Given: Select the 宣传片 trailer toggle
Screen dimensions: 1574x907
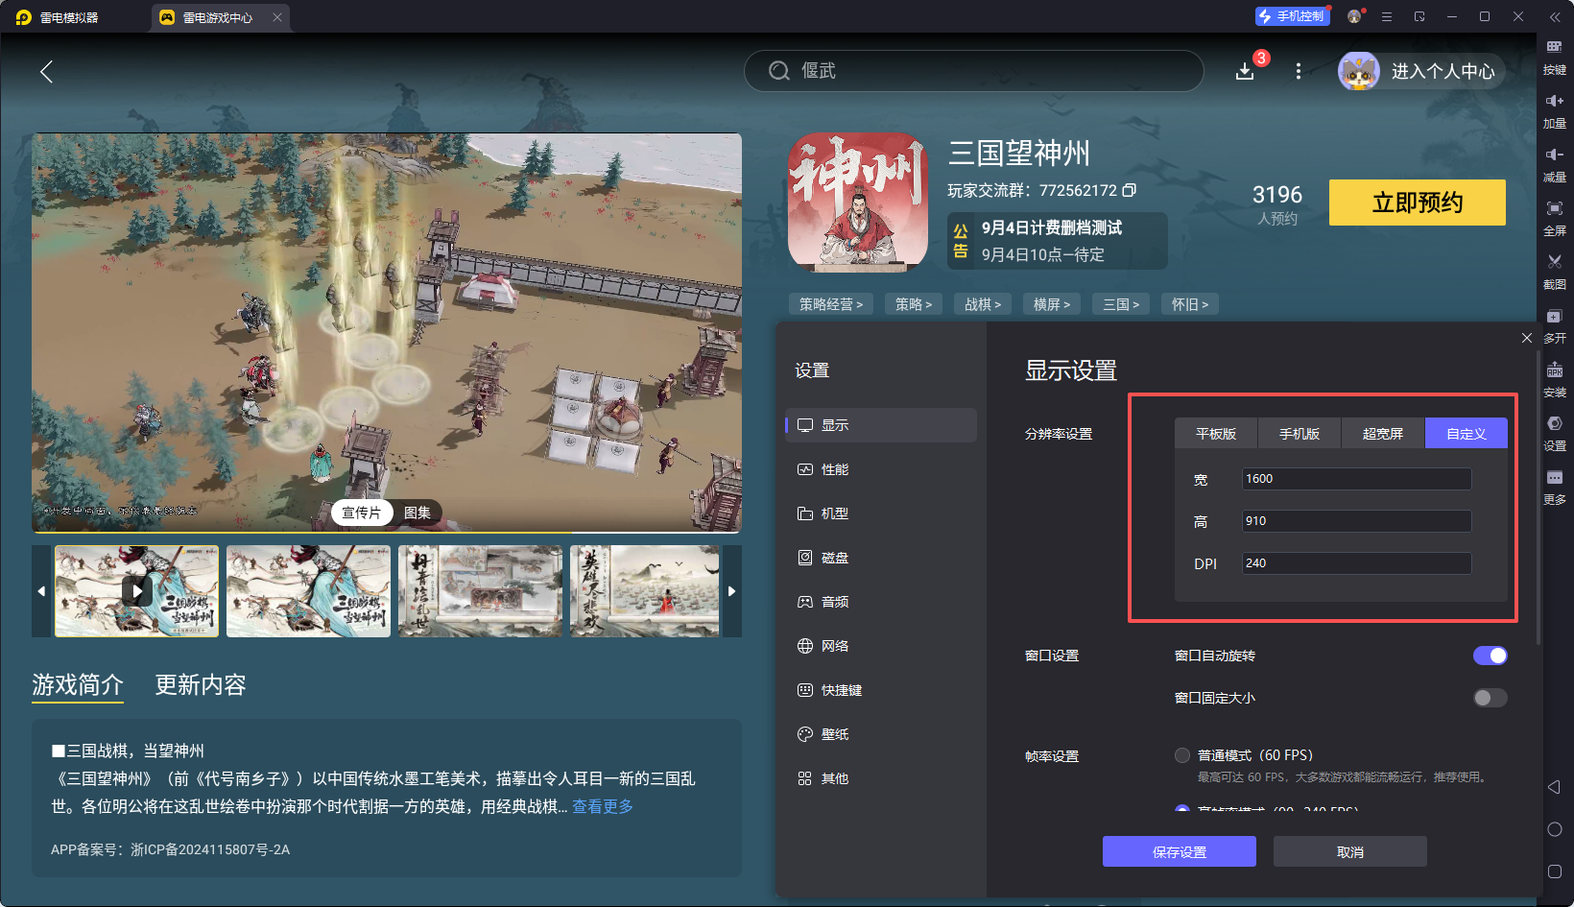Looking at the screenshot, I should click(x=362, y=513).
